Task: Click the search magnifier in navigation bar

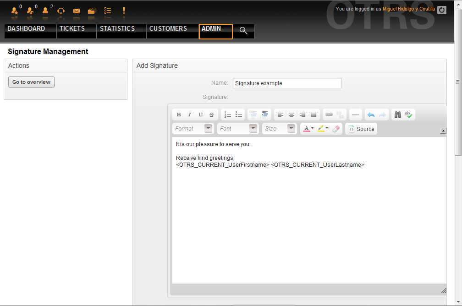Action: 243,31
